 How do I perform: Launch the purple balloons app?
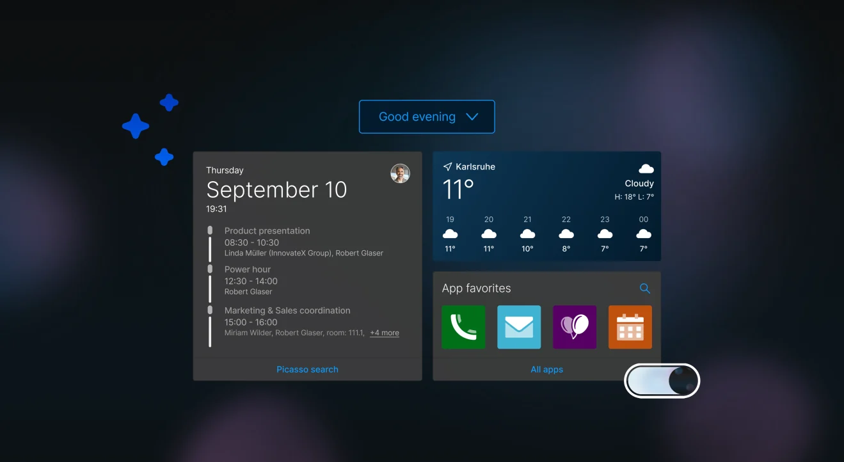(x=575, y=327)
